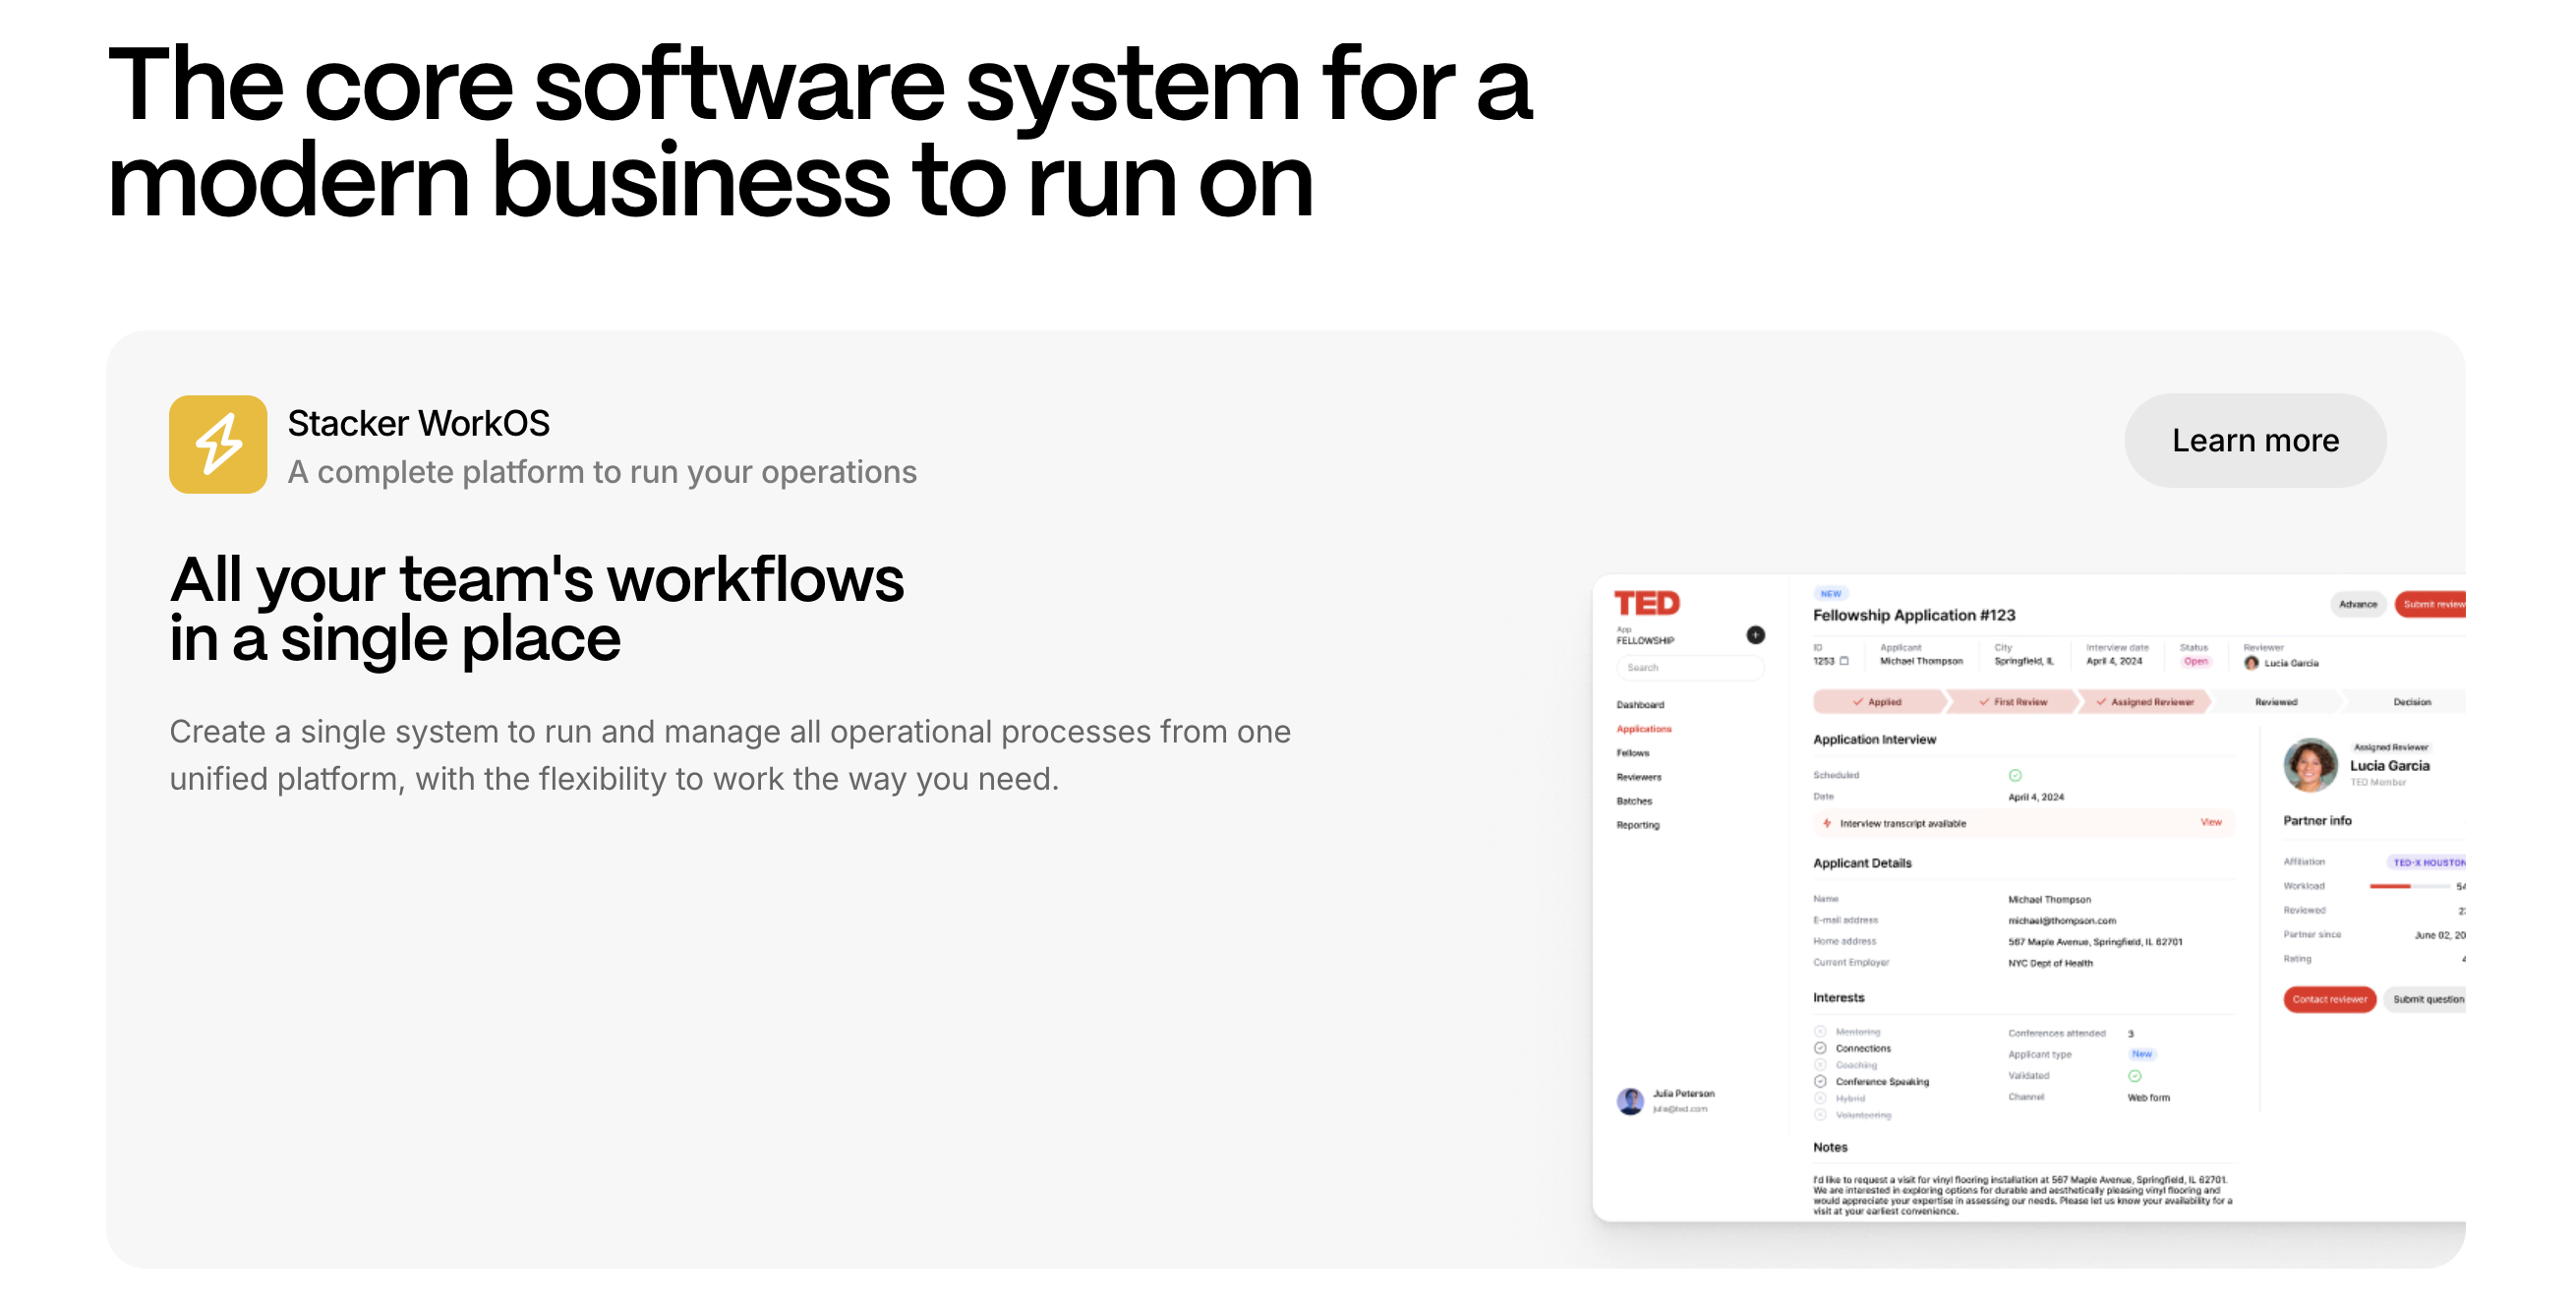Click Julia Peterson's avatar in sidebar
Screen dimensions: 2576x1306
coord(1630,1101)
